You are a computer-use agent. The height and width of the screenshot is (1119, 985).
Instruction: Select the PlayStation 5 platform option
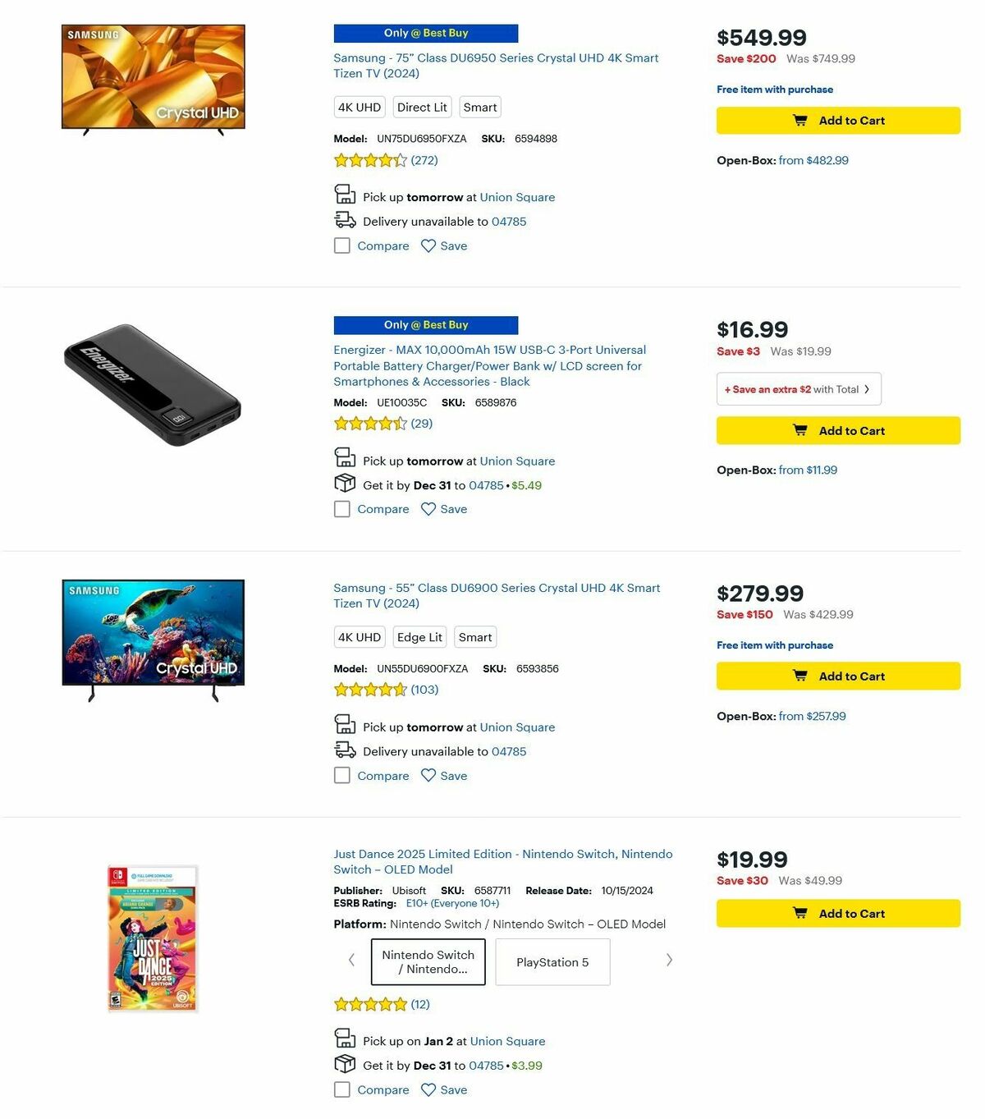click(x=552, y=961)
